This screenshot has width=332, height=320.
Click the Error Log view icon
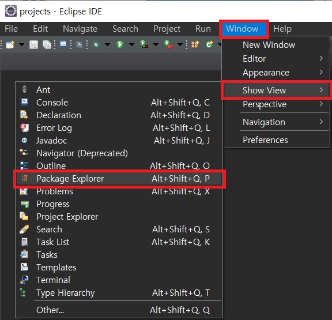click(x=24, y=127)
